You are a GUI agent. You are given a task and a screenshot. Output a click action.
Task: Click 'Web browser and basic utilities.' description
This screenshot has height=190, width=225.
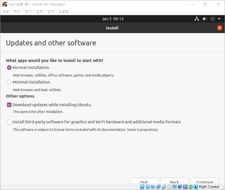[x=37, y=90]
